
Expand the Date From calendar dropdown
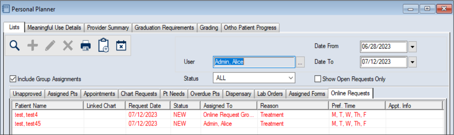click(x=412, y=46)
